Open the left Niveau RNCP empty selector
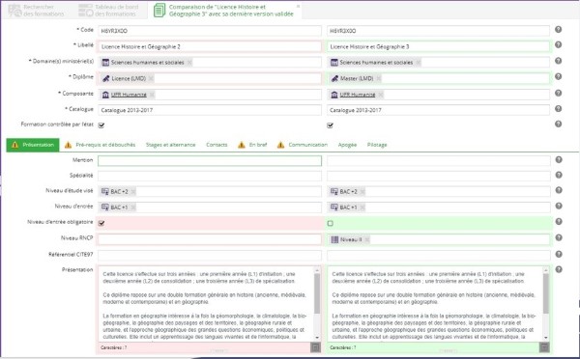Viewport: 580px width, 359px height. pyautogui.click(x=210, y=239)
